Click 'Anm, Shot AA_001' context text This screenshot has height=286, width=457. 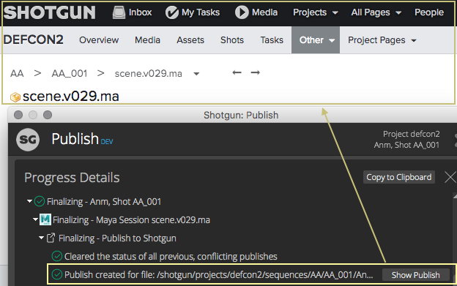[x=406, y=145]
